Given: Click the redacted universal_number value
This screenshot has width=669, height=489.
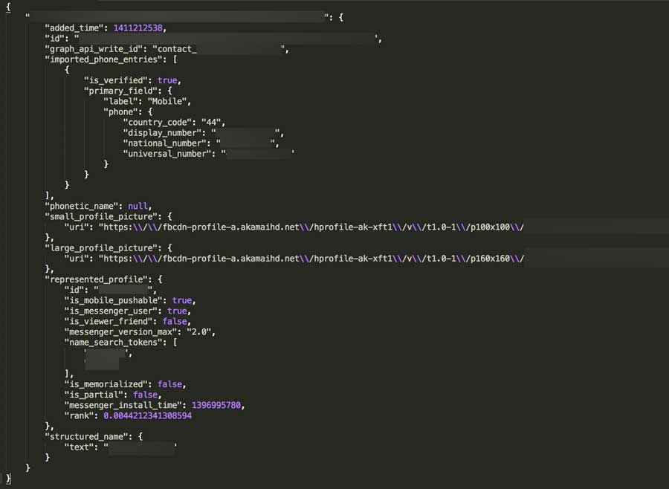Looking at the screenshot, I should (259, 154).
